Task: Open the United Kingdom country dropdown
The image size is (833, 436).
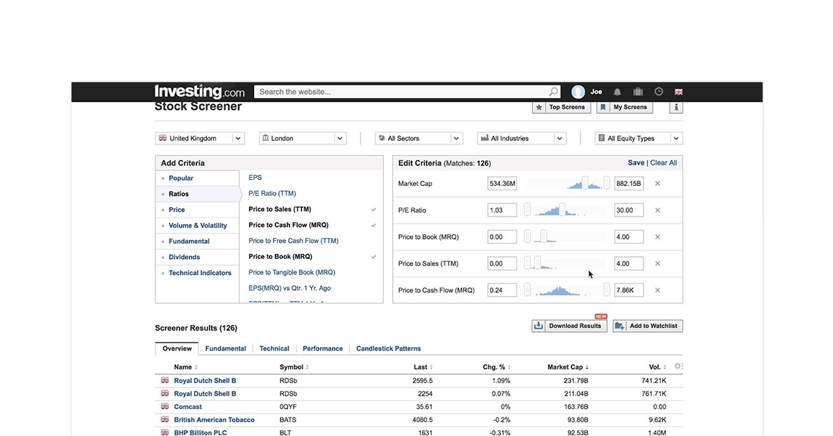Action: (x=200, y=138)
